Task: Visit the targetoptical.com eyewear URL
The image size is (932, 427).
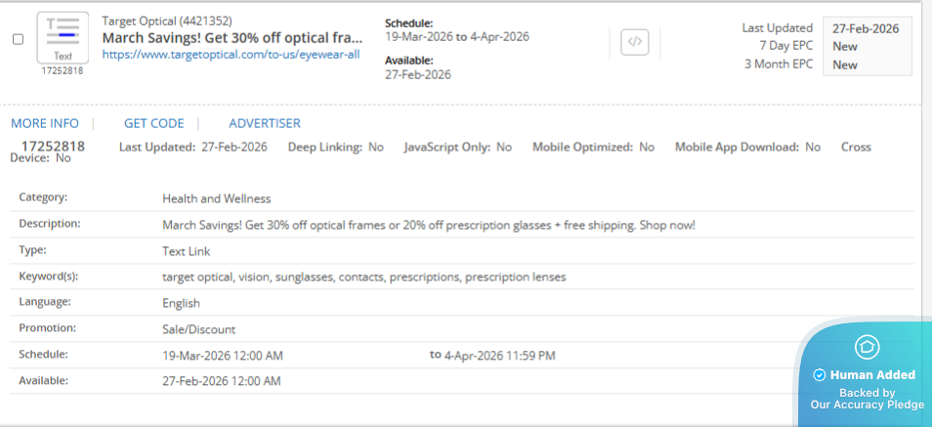Action: point(231,55)
